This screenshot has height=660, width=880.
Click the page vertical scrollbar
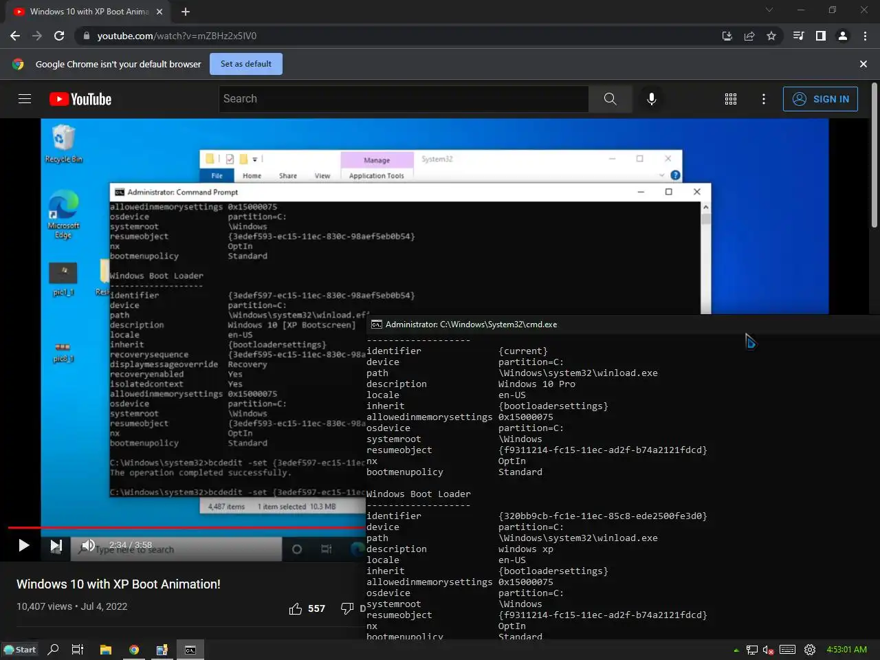pos(874,155)
